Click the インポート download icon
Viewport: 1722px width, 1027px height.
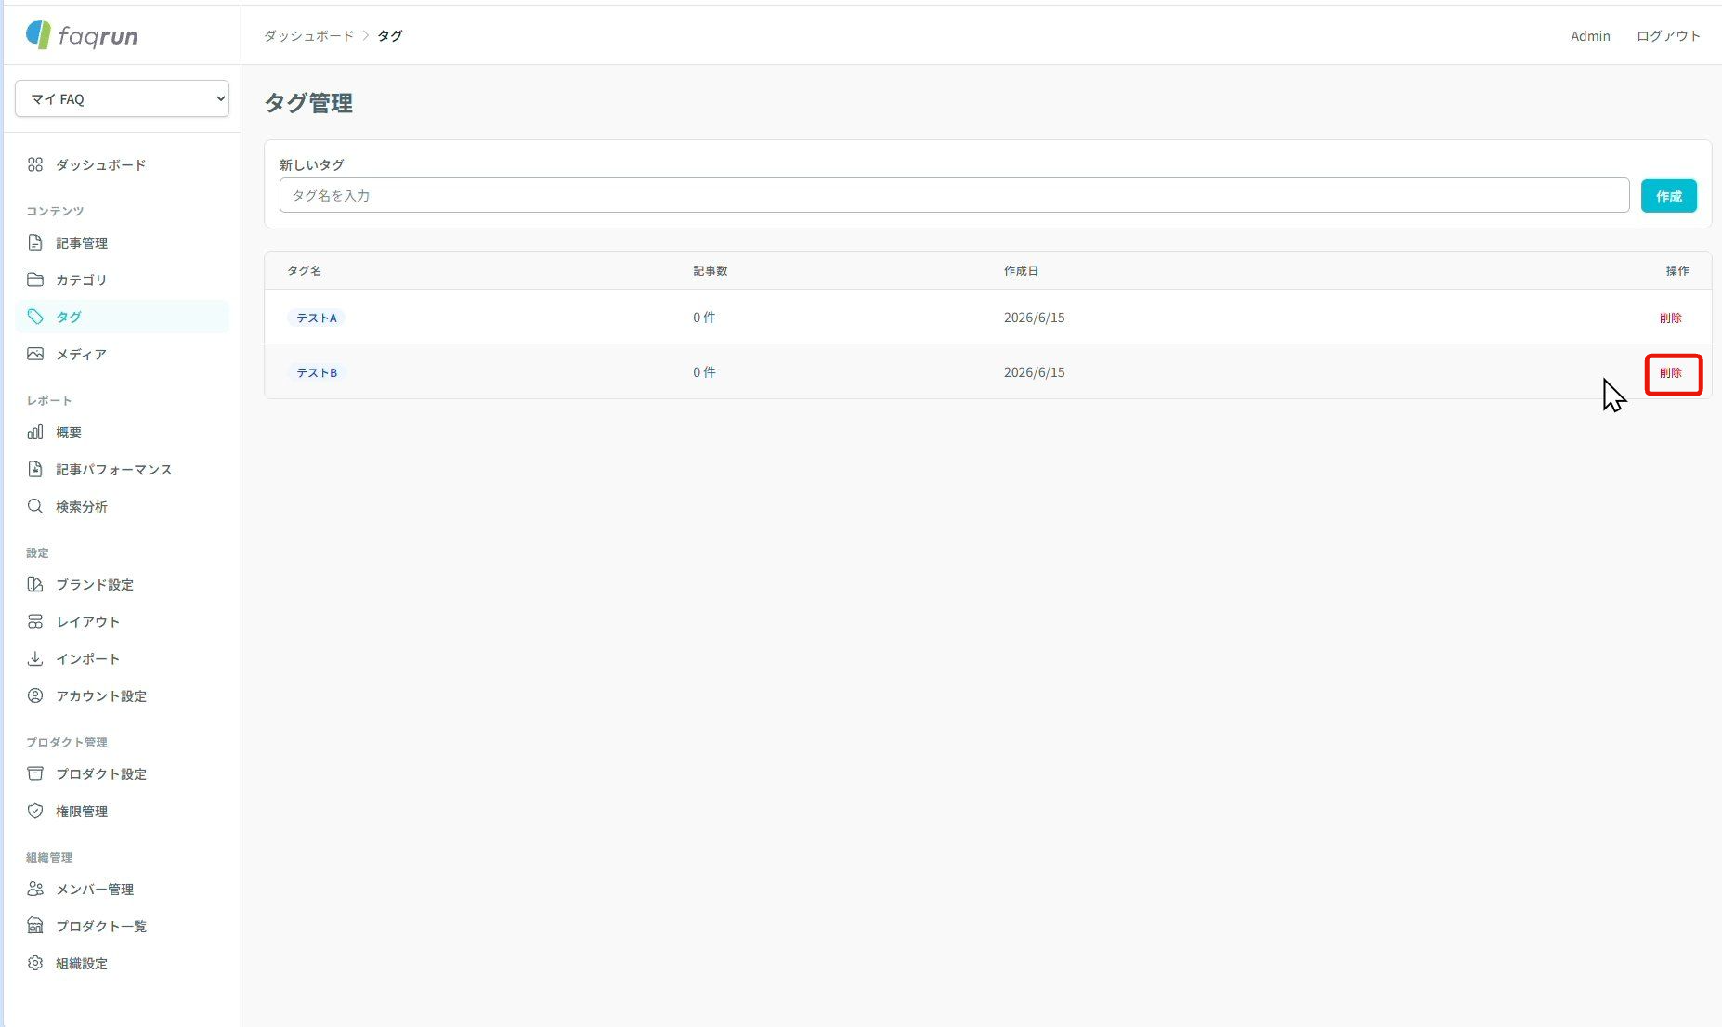[x=35, y=658]
